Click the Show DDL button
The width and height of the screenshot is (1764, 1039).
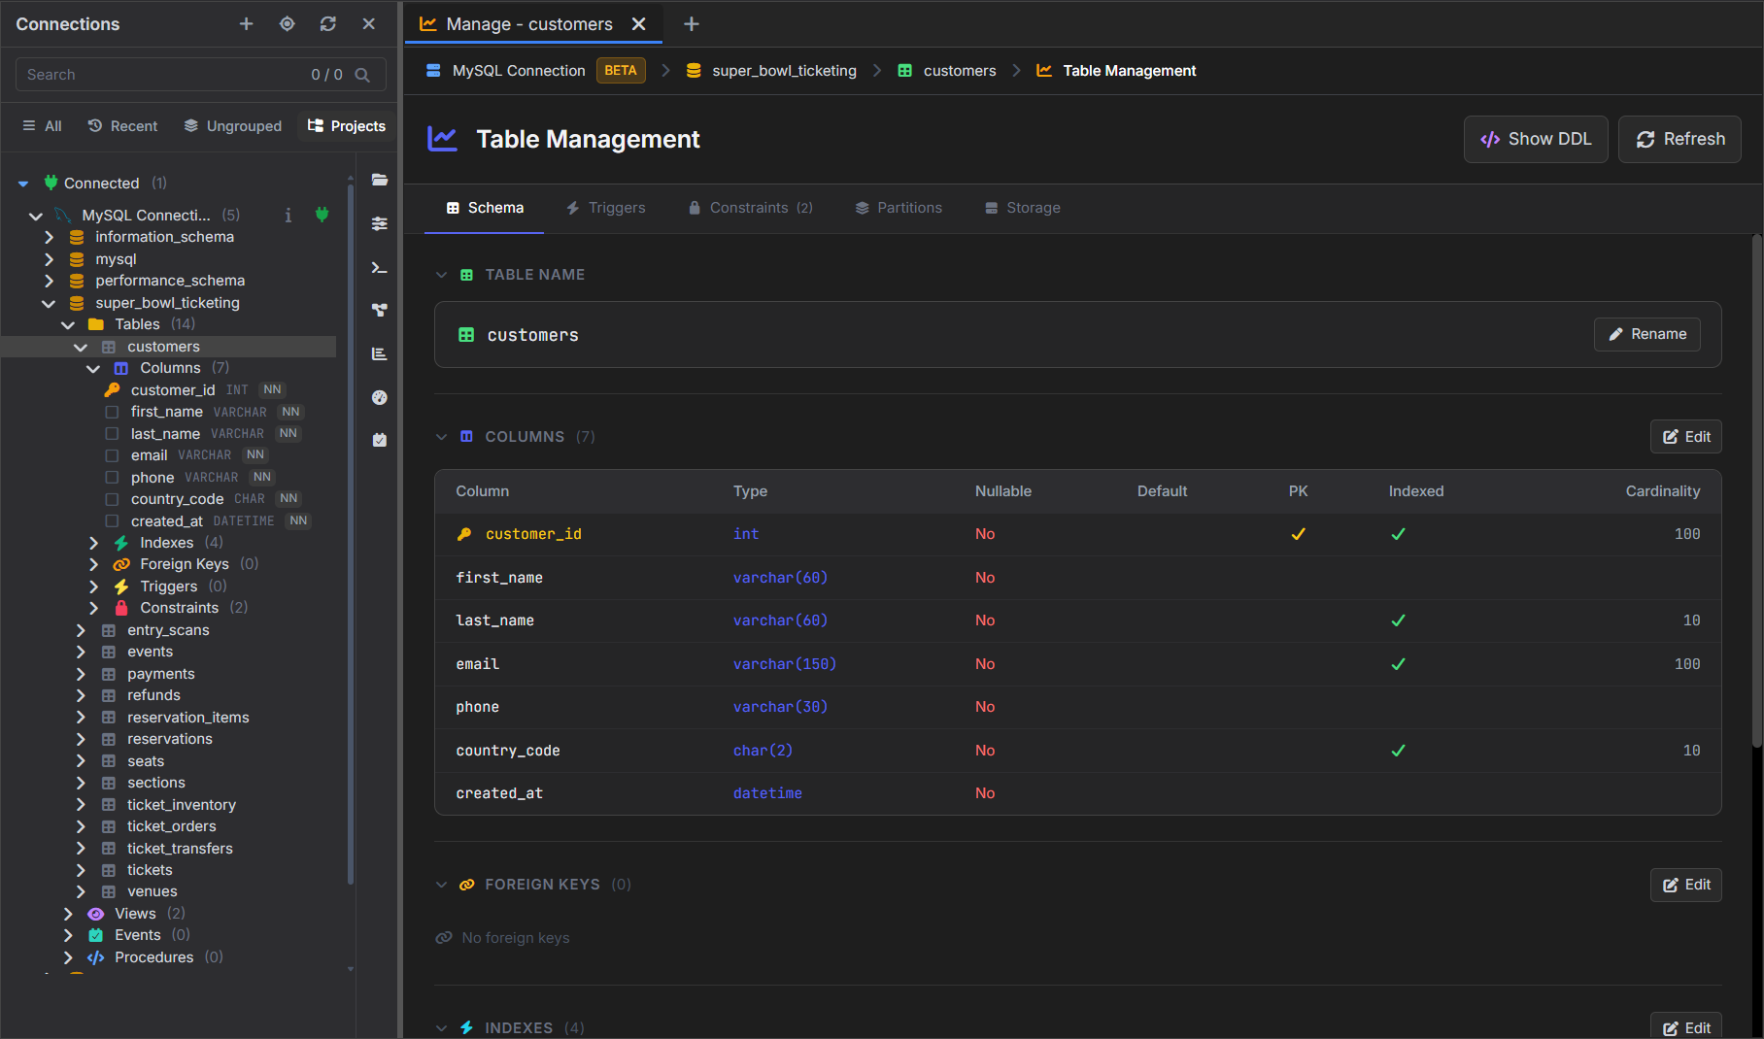[x=1536, y=139]
